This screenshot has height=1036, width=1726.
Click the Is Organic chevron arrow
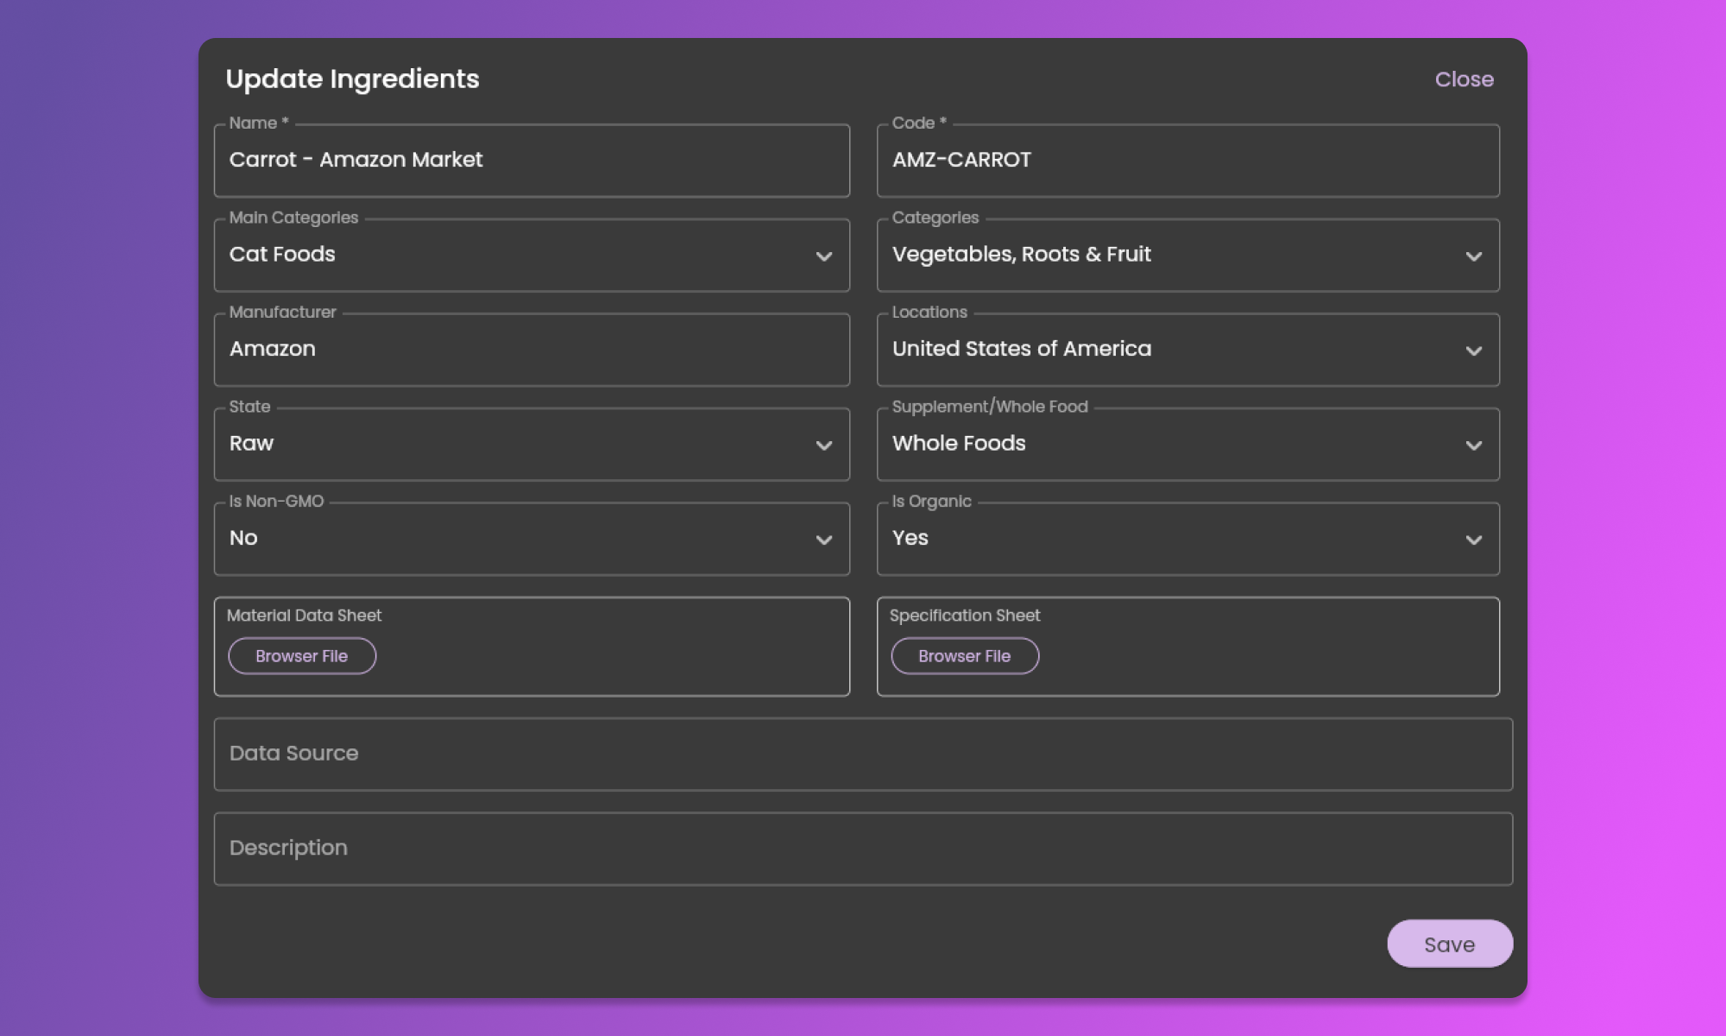pyautogui.click(x=1473, y=540)
